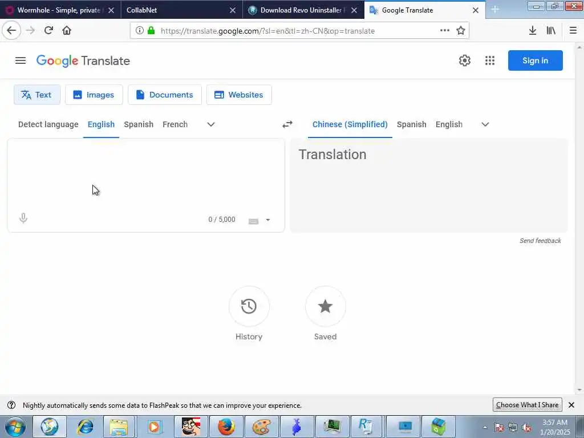Viewport: 584px width, 438px height.
Task: Start voice input with the microphone
Action: tap(23, 218)
